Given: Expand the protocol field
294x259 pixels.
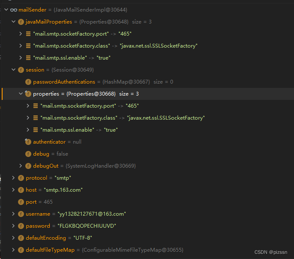Looking at the screenshot, I should (x=13, y=178).
